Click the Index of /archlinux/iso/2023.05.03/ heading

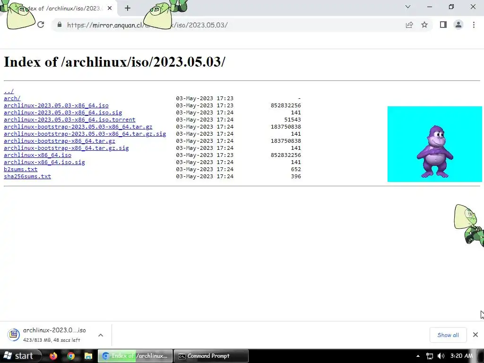click(114, 62)
